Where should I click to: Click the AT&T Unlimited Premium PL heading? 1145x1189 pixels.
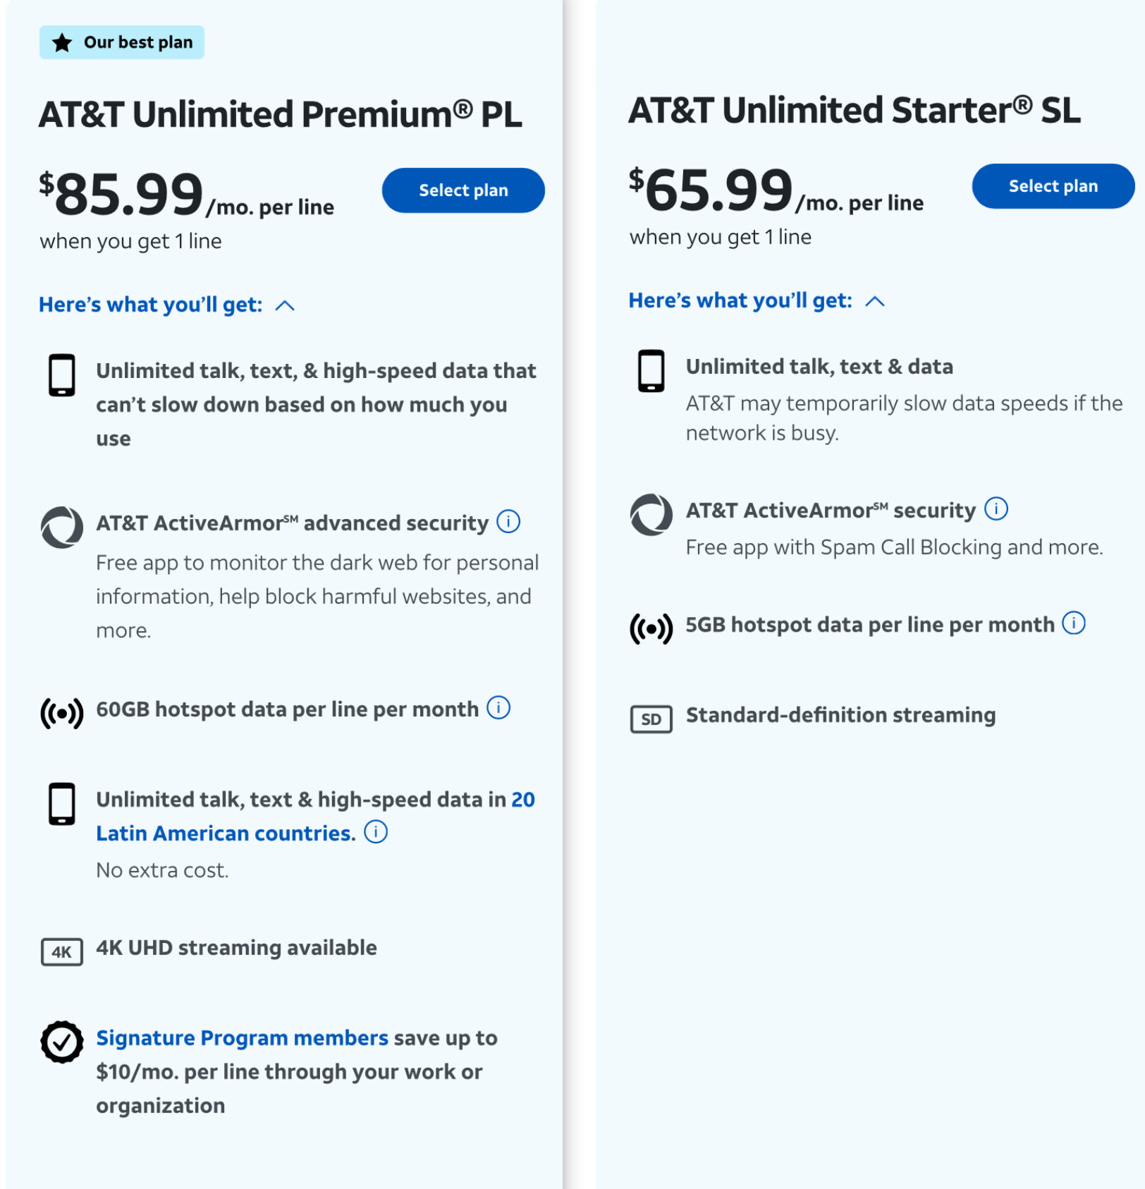pos(281,114)
